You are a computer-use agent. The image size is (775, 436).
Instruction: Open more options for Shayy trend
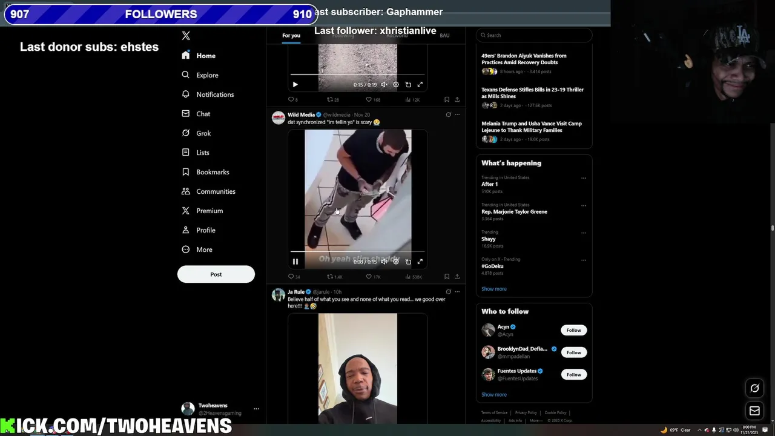(x=584, y=233)
